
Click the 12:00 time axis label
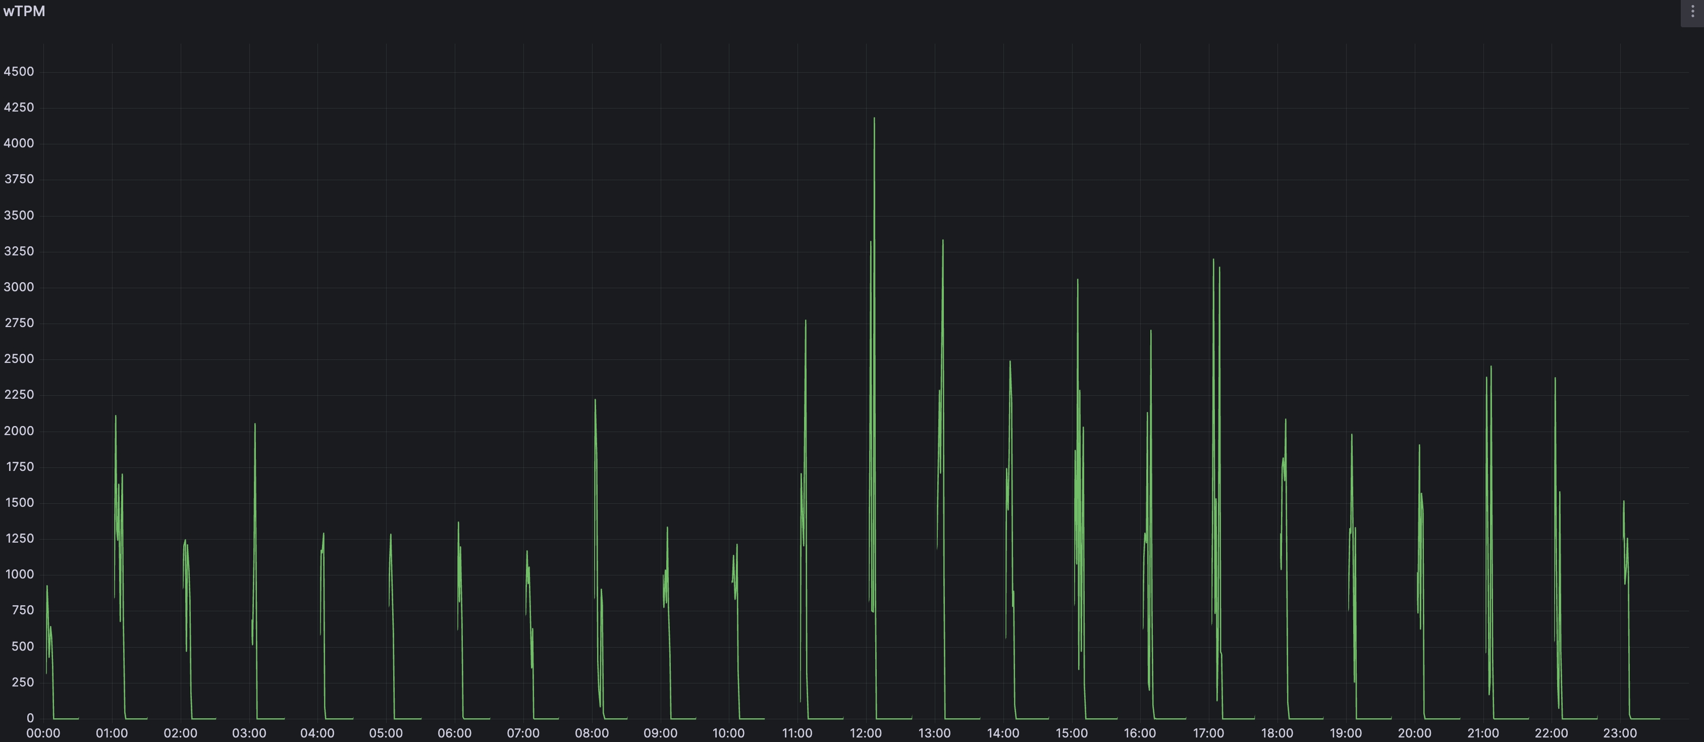point(865,733)
